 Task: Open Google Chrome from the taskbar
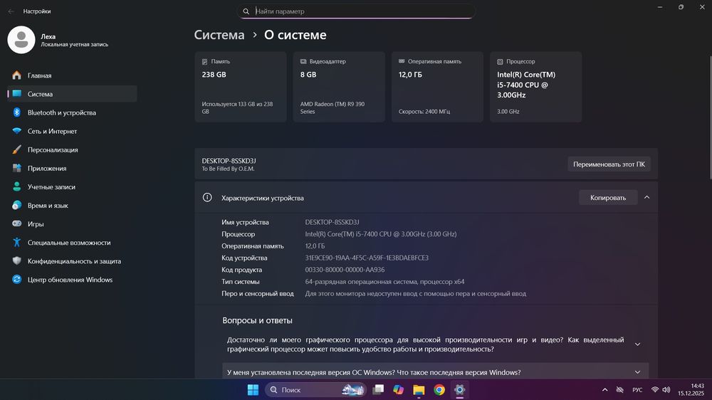tap(439, 390)
